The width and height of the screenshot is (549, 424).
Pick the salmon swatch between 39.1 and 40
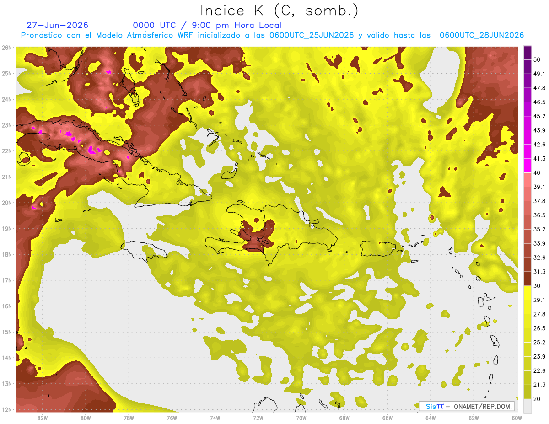pyautogui.click(x=527, y=180)
